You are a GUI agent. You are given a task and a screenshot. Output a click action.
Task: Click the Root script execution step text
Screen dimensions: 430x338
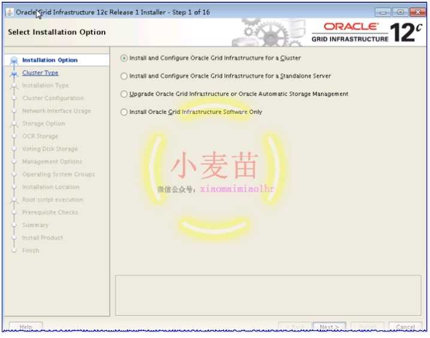click(53, 200)
